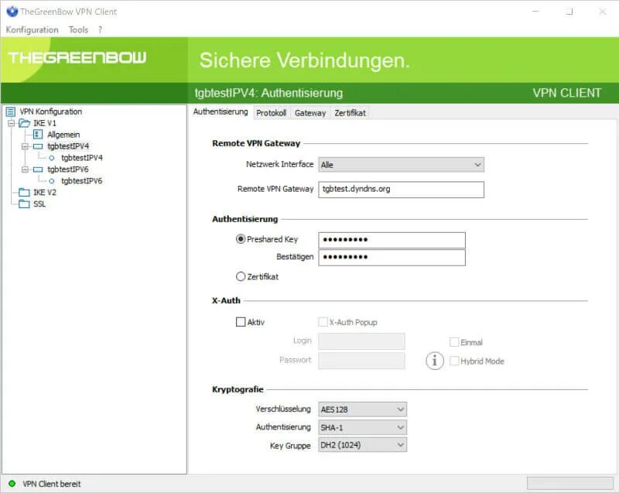Select SSL label in the tree

tap(39, 204)
